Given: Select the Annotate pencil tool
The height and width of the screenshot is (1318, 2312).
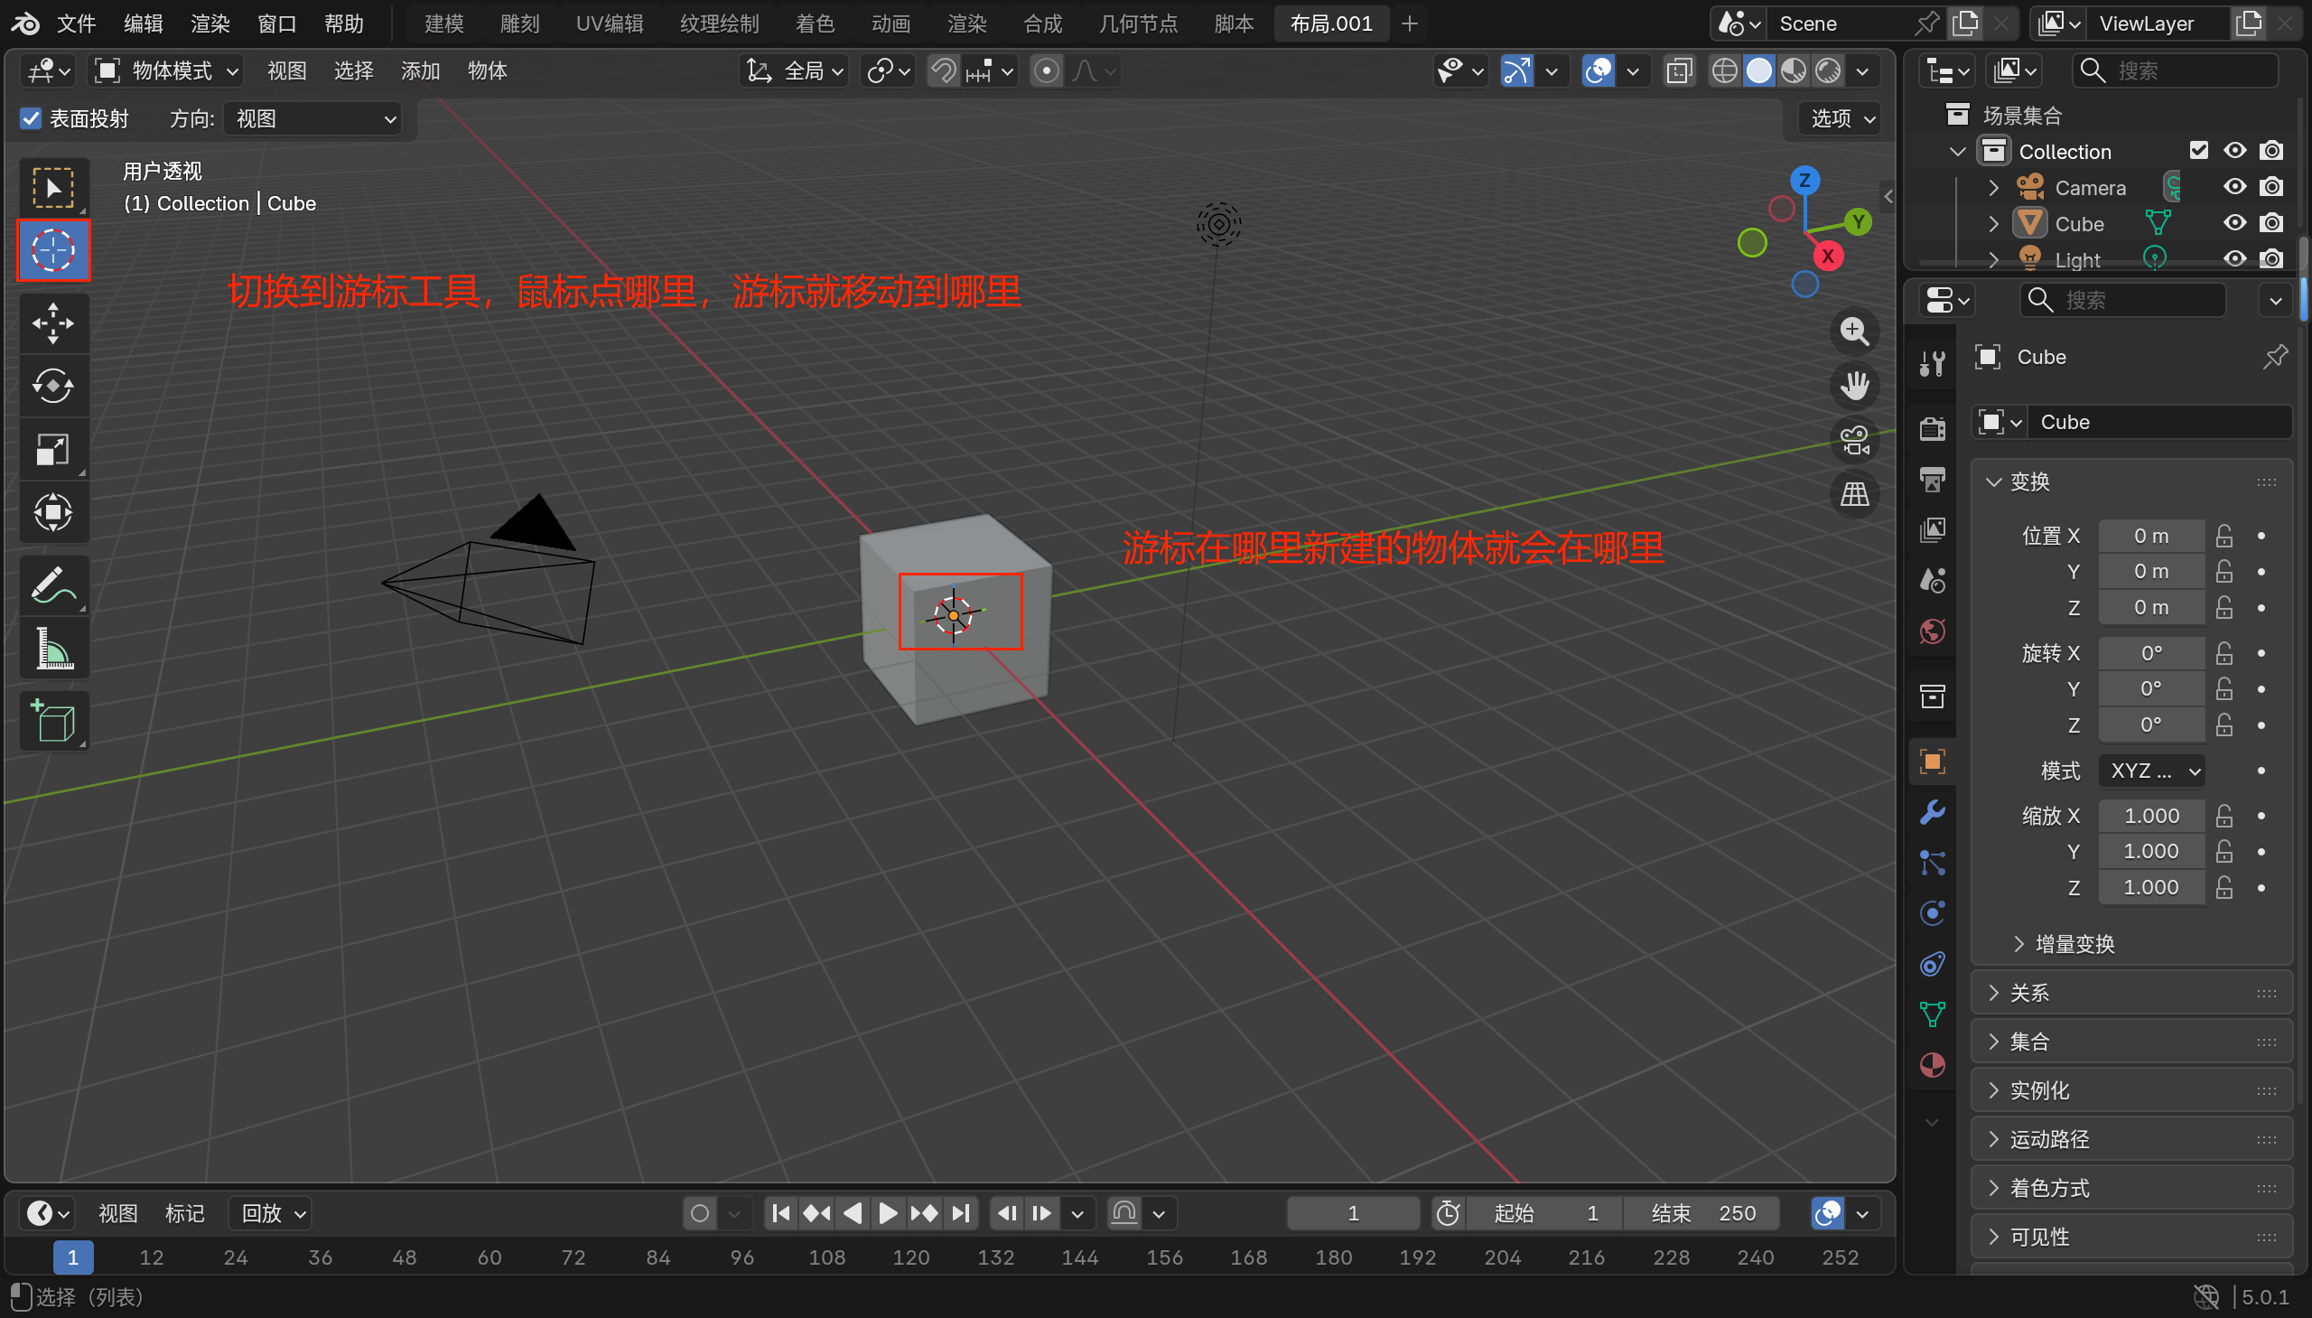Looking at the screenshot, I should [x=52, y=585].
